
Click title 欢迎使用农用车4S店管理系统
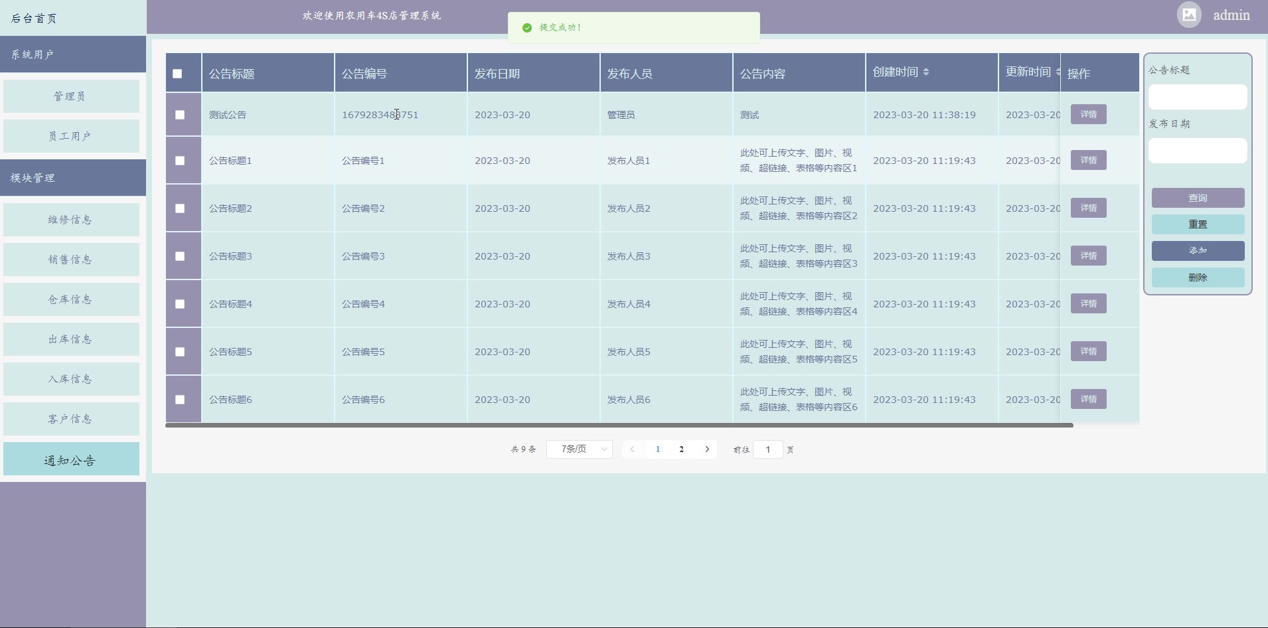372,15
